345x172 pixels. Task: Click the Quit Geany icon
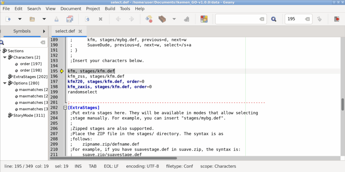click(x=337, y=19)
